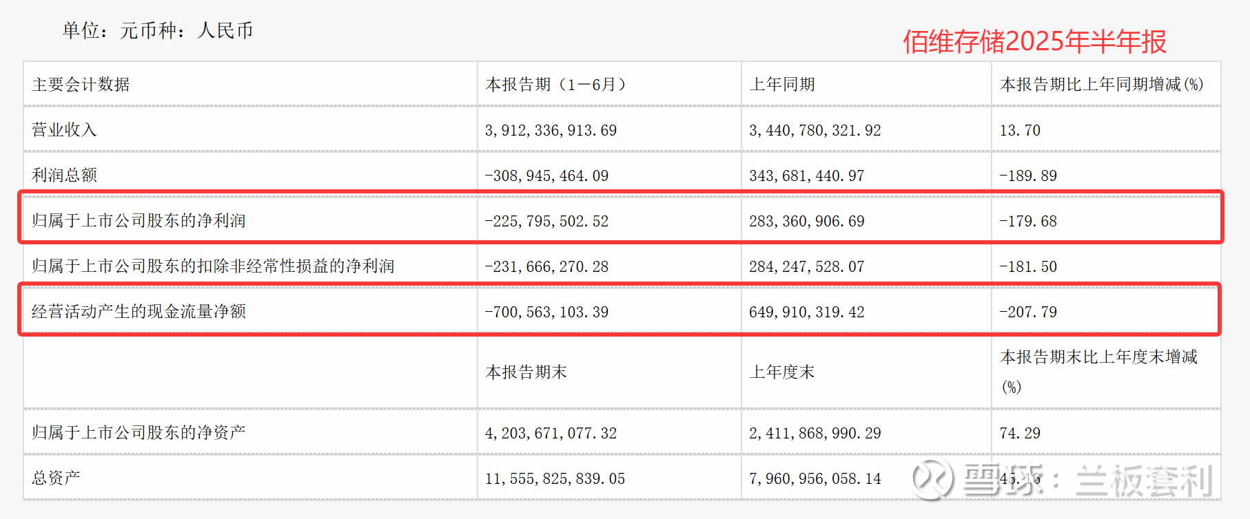
Task: Select the 本报告期末 sub-header cell
Action: coord(526,372)
